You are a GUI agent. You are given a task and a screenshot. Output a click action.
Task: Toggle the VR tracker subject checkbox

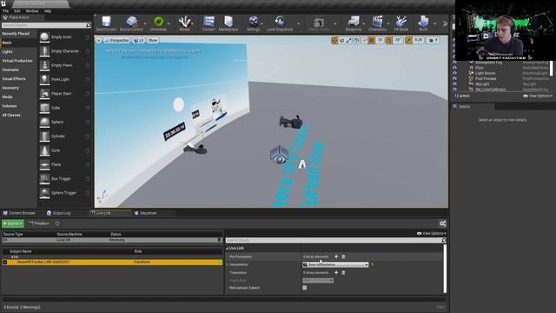coord(5,263)
